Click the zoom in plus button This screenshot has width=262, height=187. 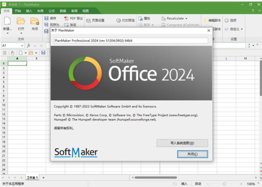tap(241, 184)
